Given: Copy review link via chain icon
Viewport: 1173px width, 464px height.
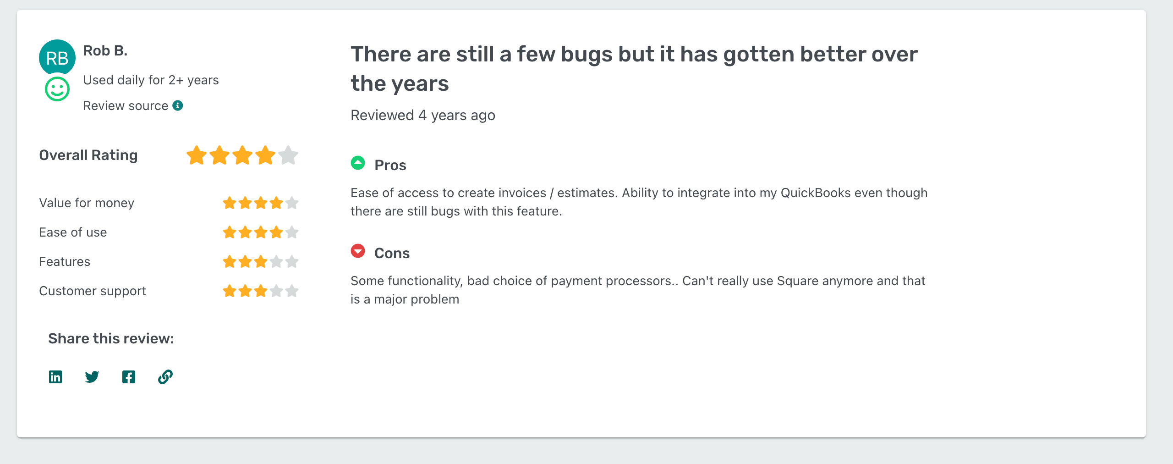Looking at the screenshot, I should click(165, 377).
